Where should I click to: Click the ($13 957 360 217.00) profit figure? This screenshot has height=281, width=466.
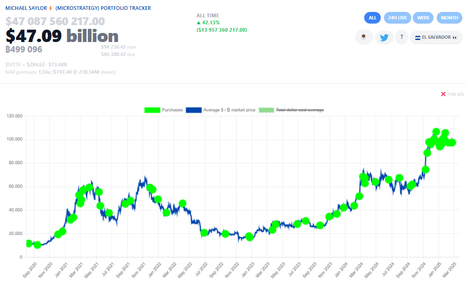[222, 30]
